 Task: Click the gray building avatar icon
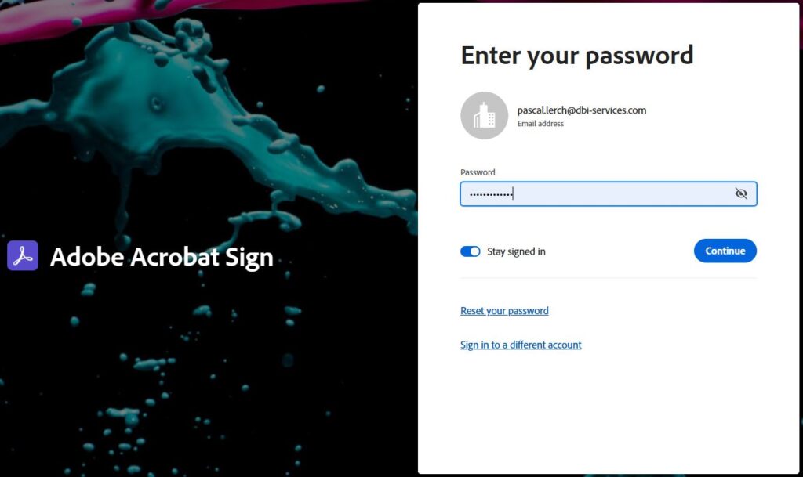(x=484, y=116)
